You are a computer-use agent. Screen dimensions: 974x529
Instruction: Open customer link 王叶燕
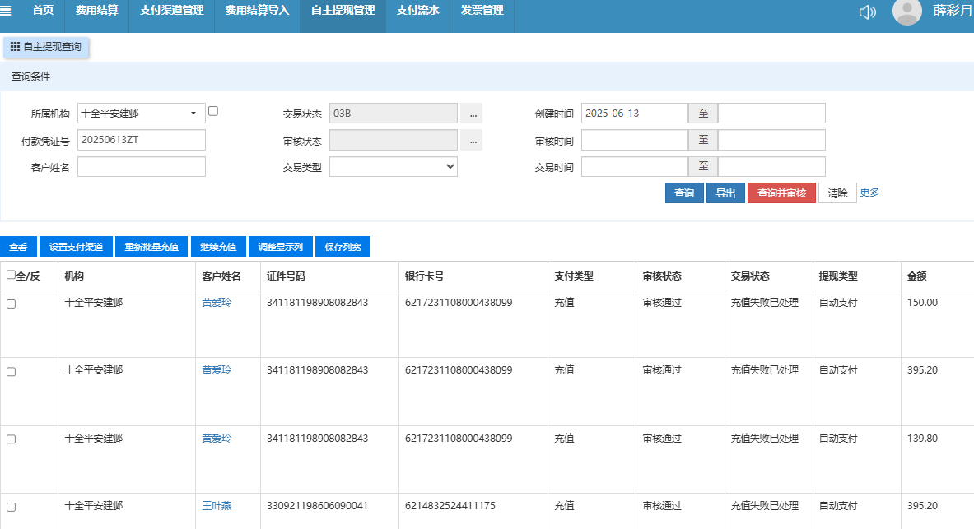click(x=217, y=506)
